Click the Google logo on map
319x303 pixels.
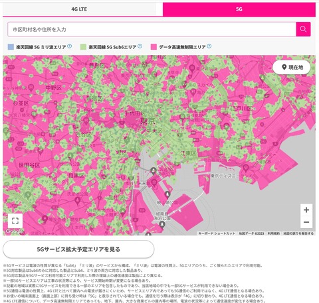[14, 231]
